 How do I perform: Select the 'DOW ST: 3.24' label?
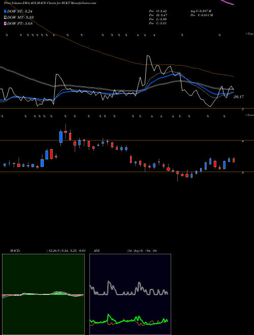[x=20, y=11]
